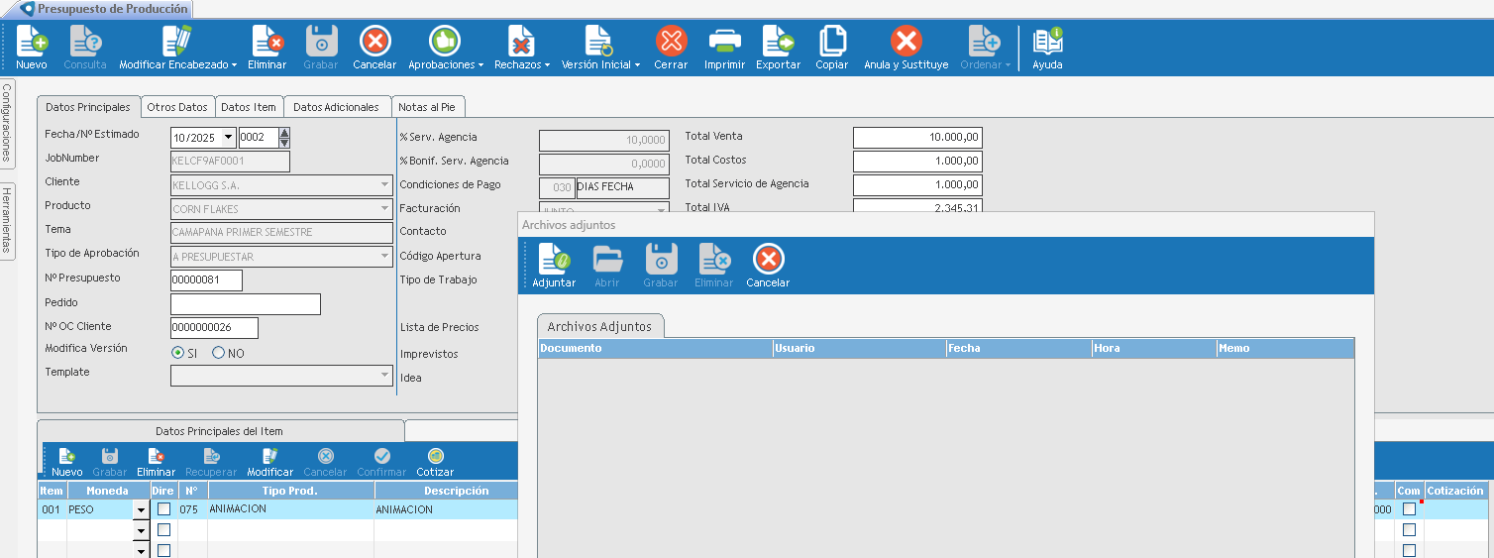Open the Ordenar toolbar menu
Screen dimensions: 1494x558
(985, 48)
